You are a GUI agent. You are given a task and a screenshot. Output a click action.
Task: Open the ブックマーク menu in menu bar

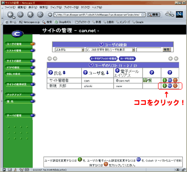pyautogui.click(x=71, y=7)
